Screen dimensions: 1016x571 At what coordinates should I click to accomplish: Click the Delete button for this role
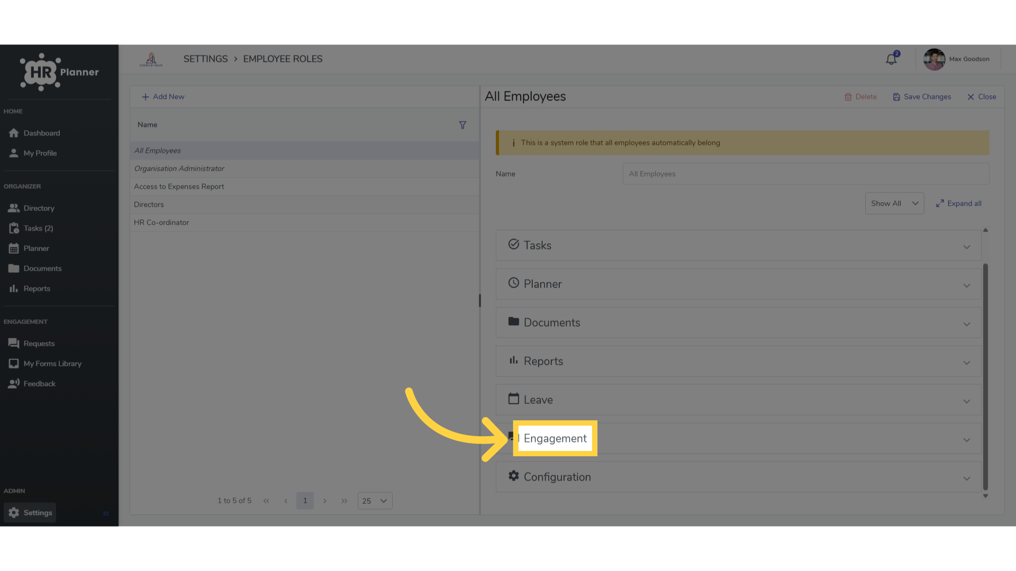point(860,97)
